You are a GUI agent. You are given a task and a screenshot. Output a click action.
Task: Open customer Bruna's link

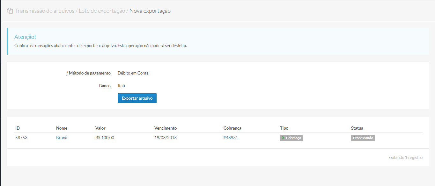click(62, 138)
